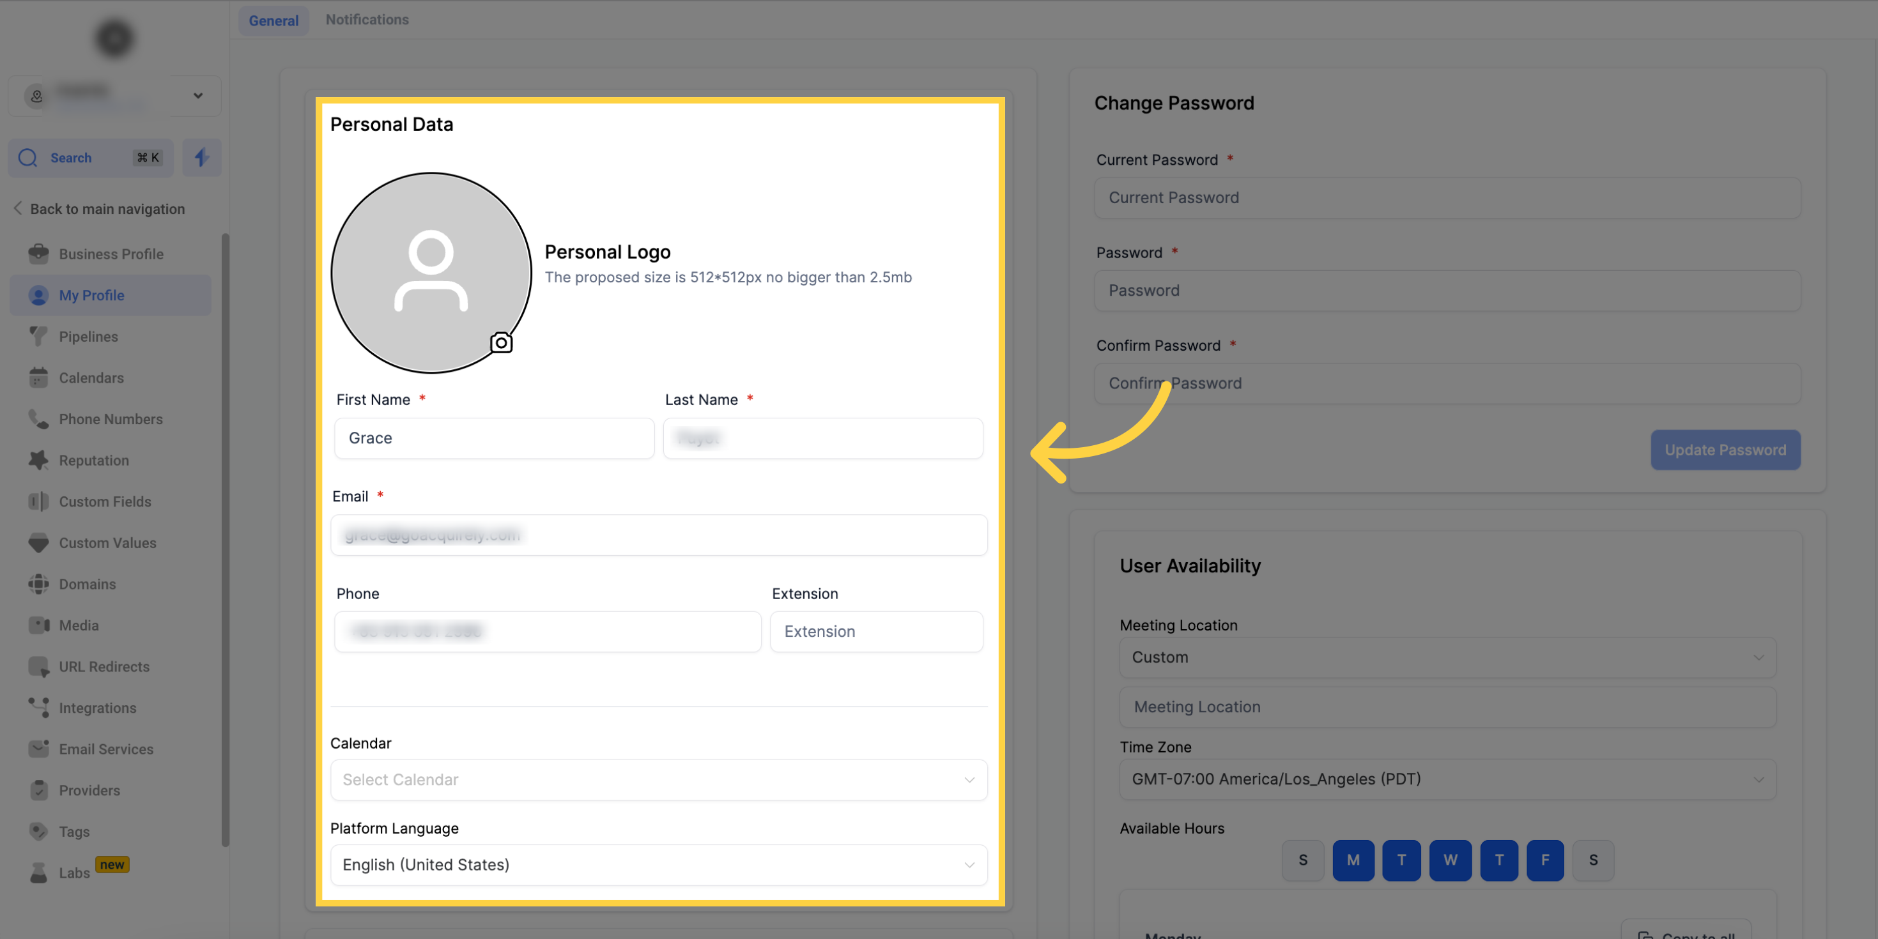Click the Integrations branch icon
The height and width of the screenshot is (939, 1878).
38,707
